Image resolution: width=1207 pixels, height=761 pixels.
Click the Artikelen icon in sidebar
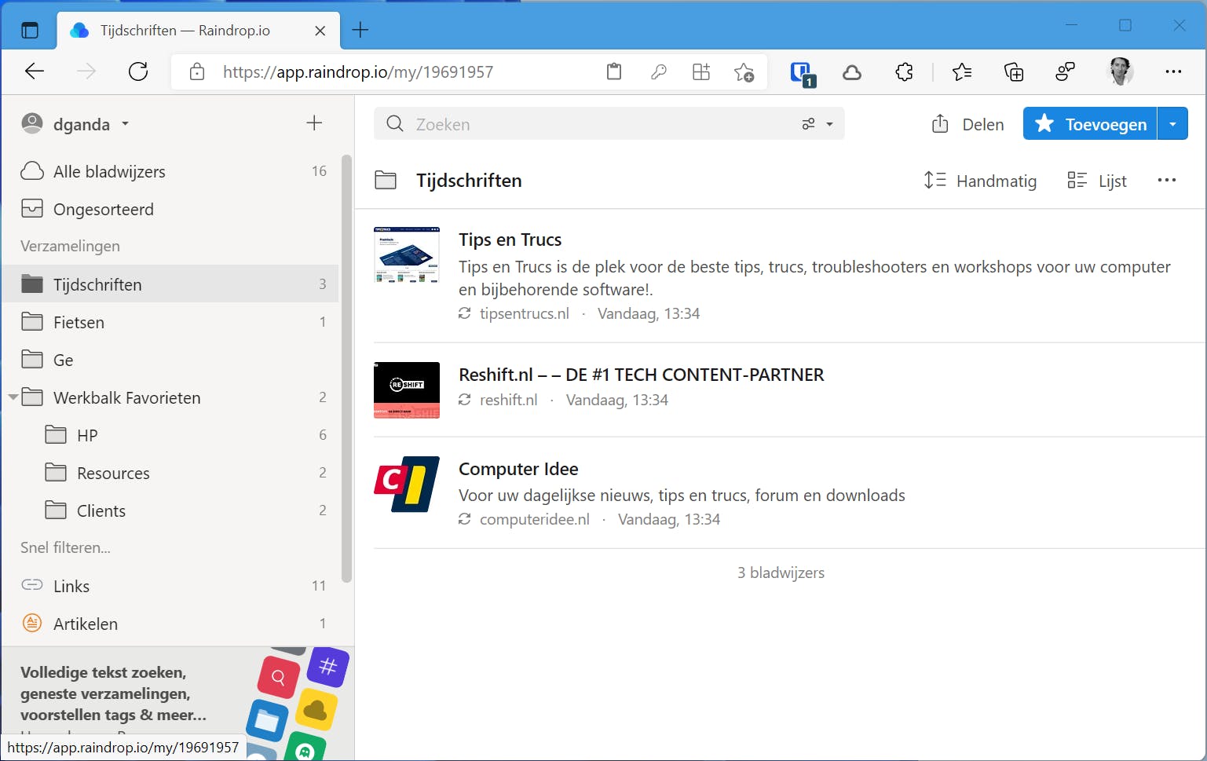(32, 623)
